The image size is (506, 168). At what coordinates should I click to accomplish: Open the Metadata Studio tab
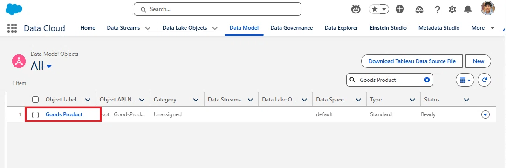click(439, 28)
